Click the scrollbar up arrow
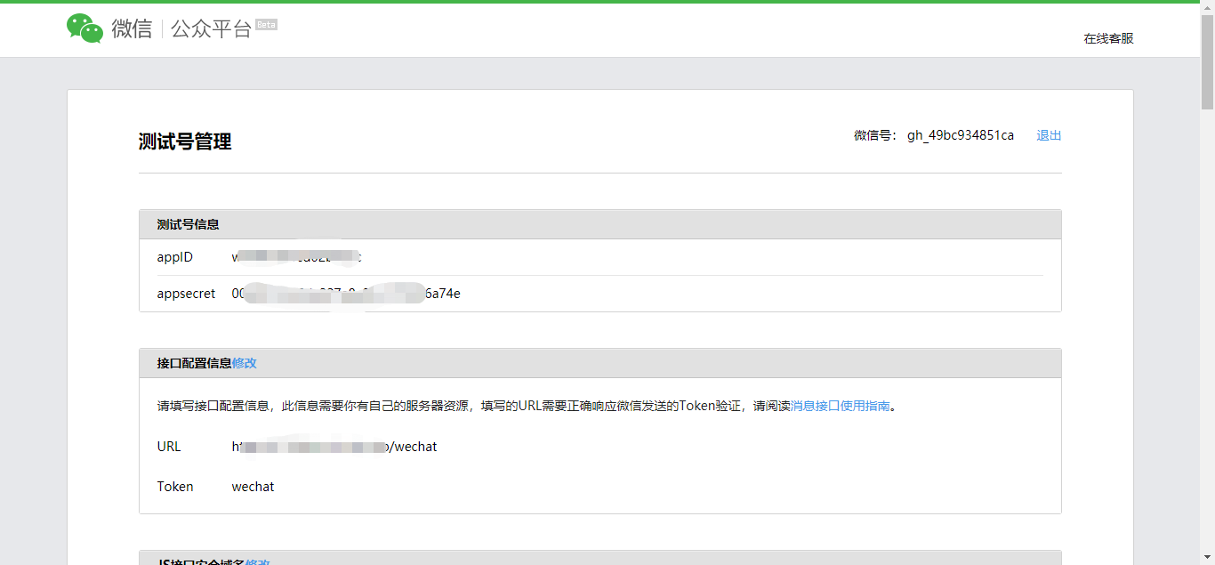This screenshot has width=1215, height=565. [x=1208, y=7]
